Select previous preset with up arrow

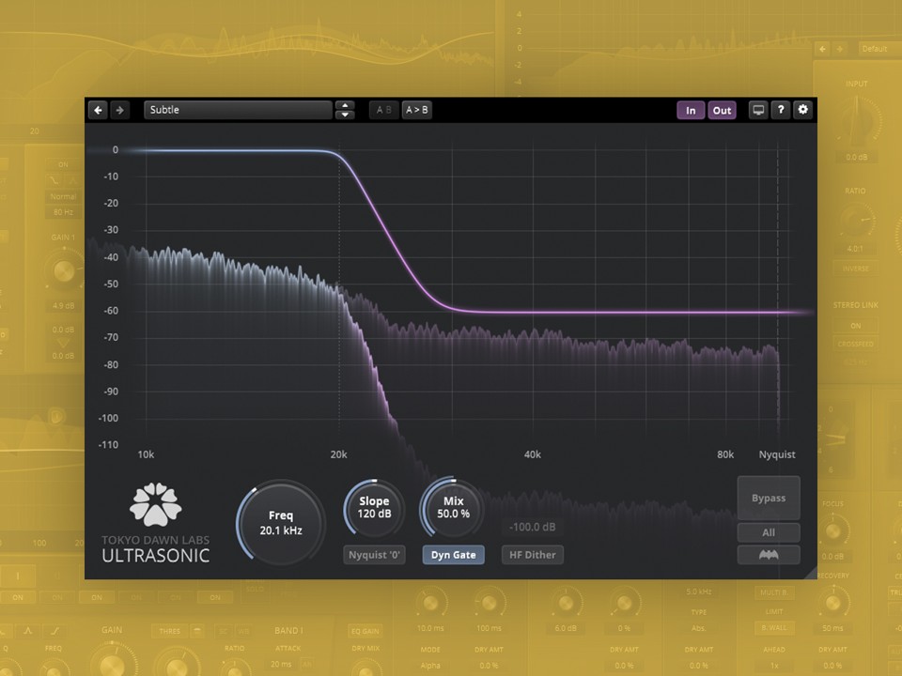[x=345, y=105]
